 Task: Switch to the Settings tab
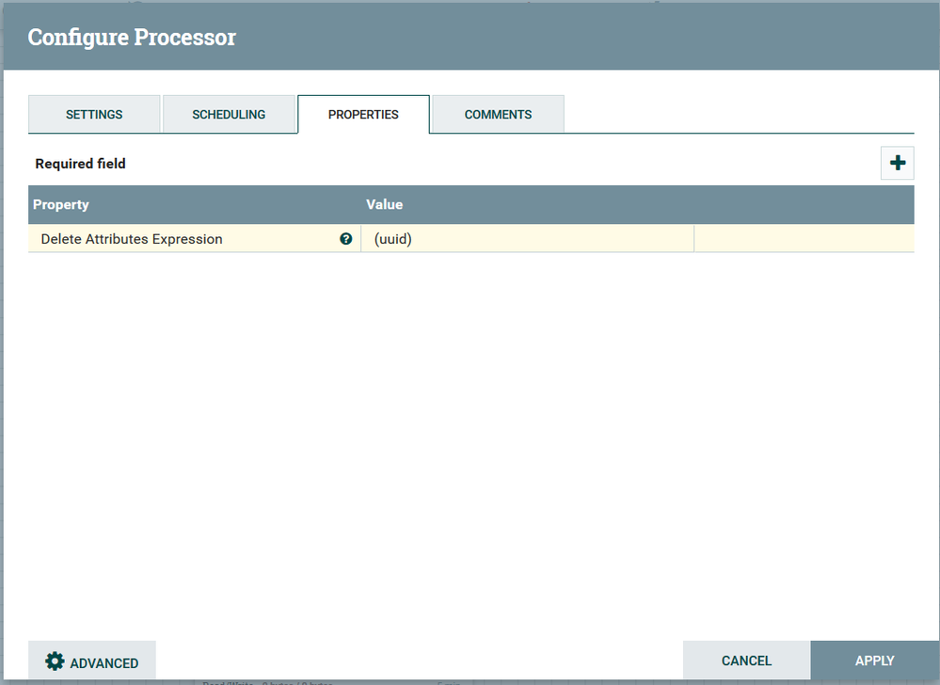[94, 114]
